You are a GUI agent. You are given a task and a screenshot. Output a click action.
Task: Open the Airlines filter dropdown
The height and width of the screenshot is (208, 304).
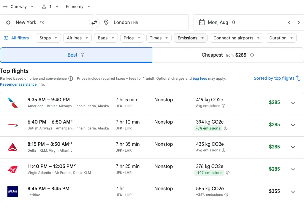pyautogui.click(x=77, y=38)
